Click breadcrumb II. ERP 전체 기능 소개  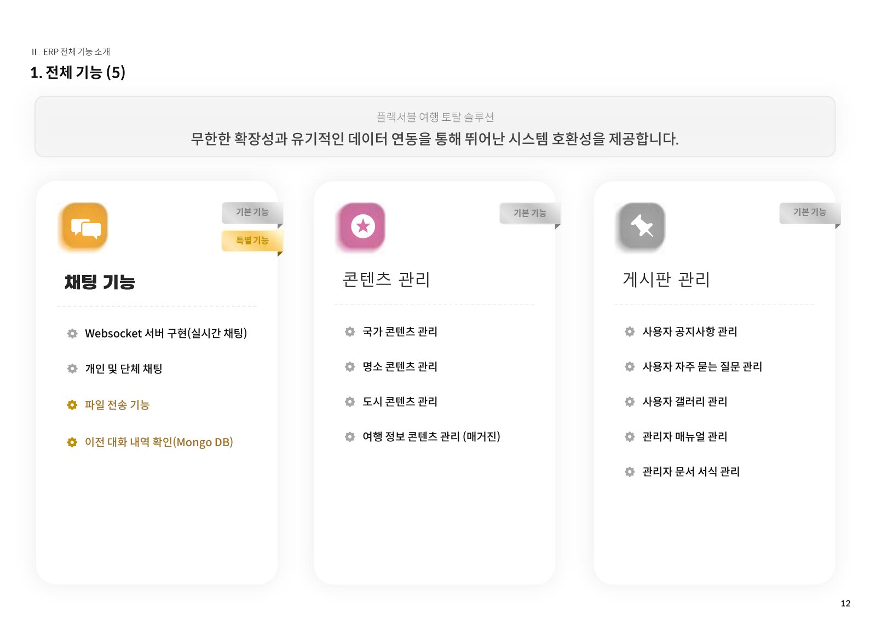click(71, 52)
